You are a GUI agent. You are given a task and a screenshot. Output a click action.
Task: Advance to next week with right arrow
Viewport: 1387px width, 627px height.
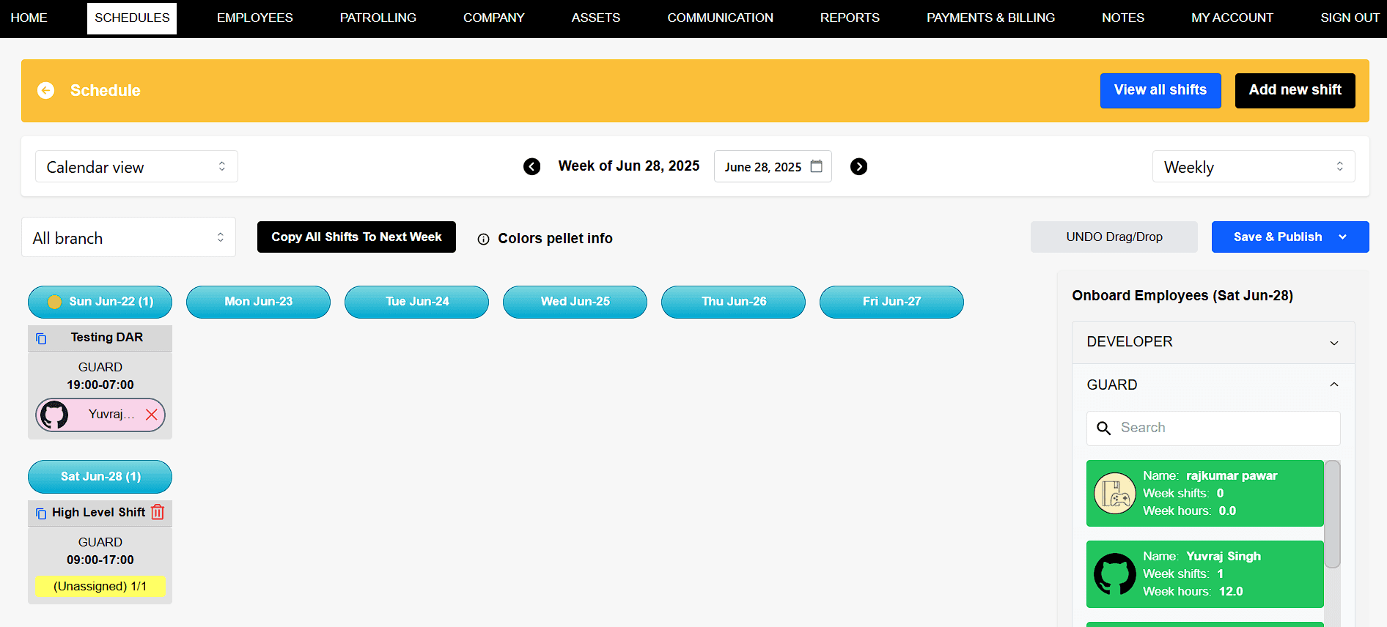(x=858, y=166)
